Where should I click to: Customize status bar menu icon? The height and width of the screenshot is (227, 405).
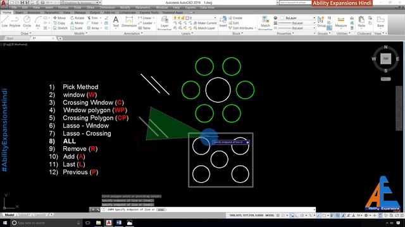point(402,215)
